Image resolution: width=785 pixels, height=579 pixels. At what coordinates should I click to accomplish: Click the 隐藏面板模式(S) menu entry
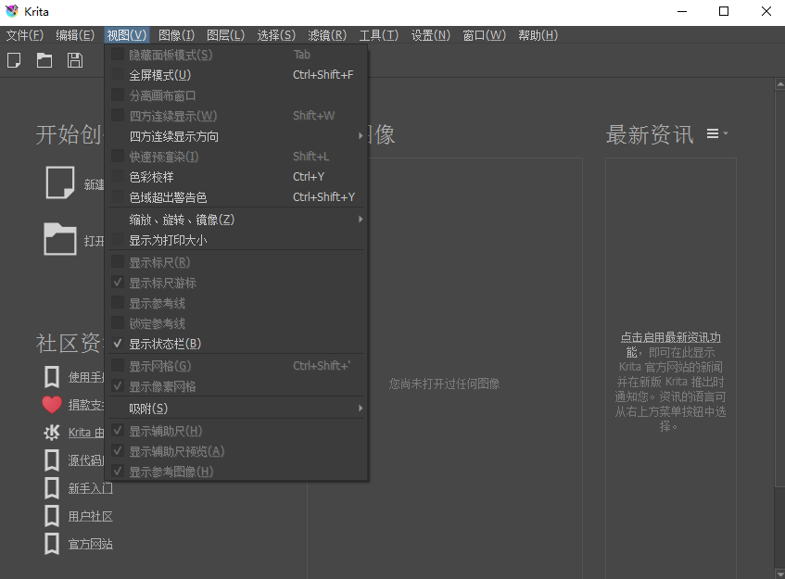pyautogui.click(x=235, y=55)
